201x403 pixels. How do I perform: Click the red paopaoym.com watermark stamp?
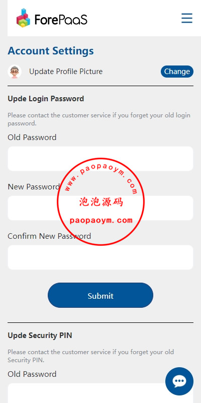click(x=101, y=201)
